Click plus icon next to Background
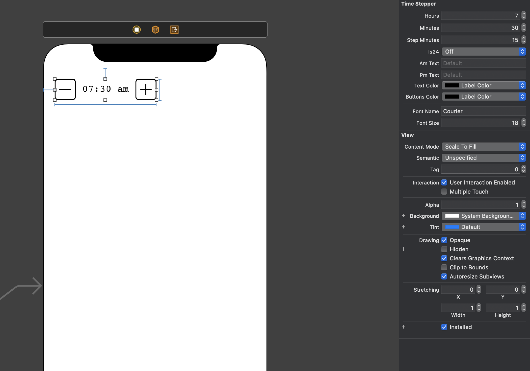Image resolution: width=530 pixels, height=371 pixels. pyautogui.click(x=404, y=216)
